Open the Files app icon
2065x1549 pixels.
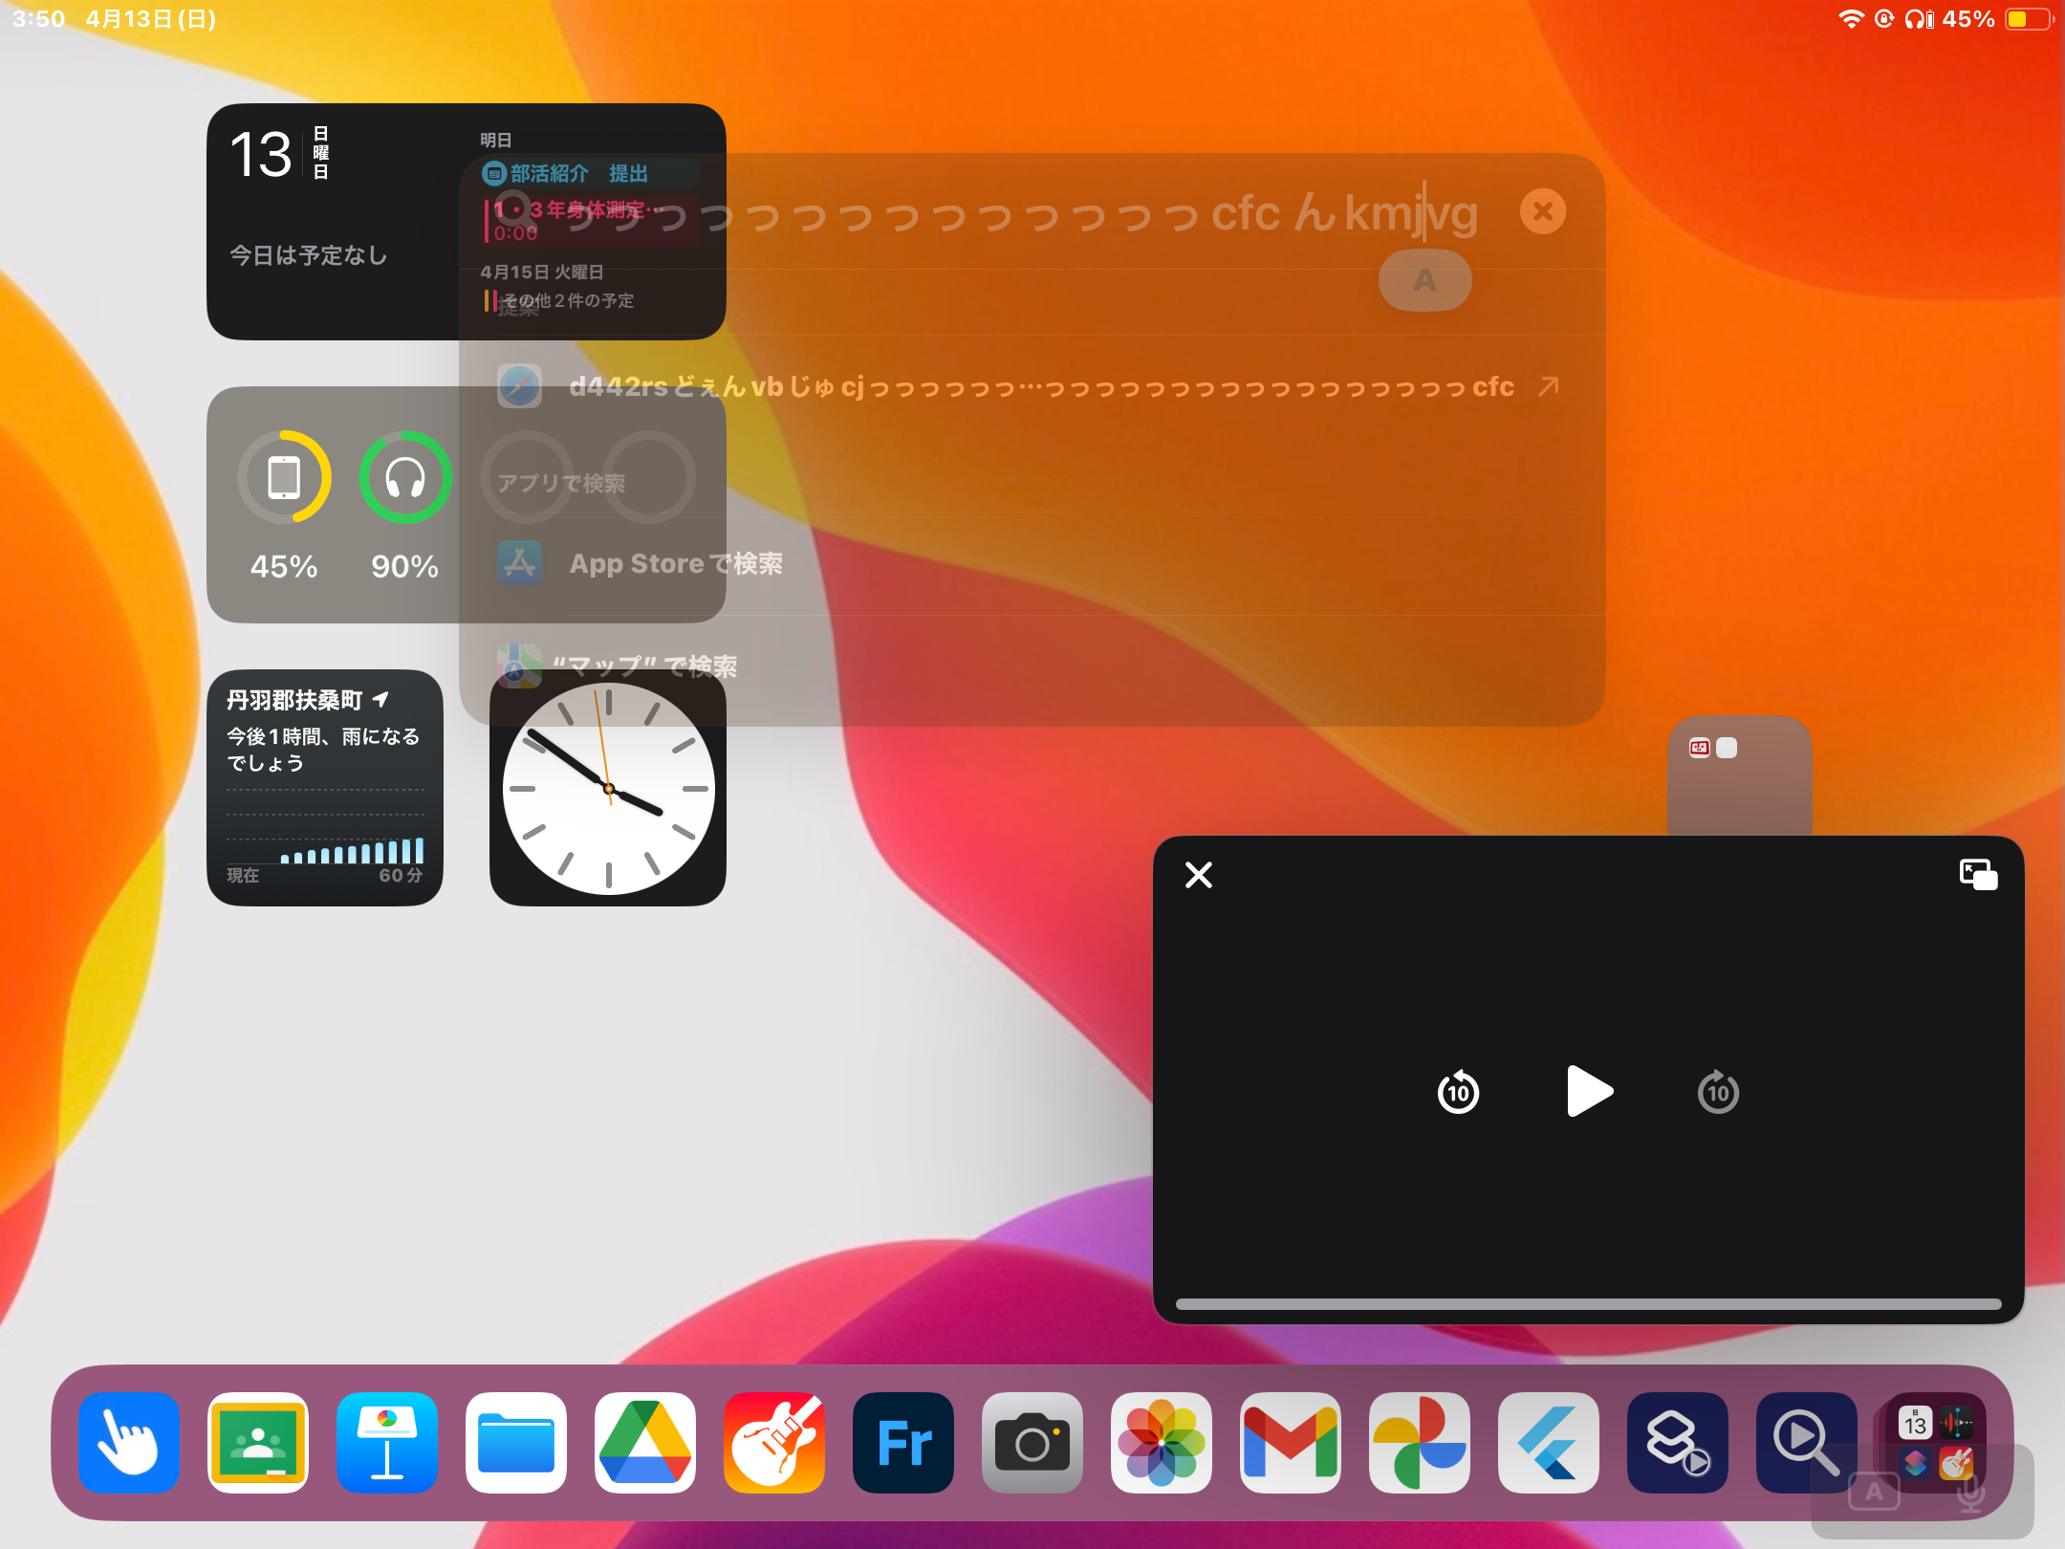pyautogui.click(x=516, y=1443)
